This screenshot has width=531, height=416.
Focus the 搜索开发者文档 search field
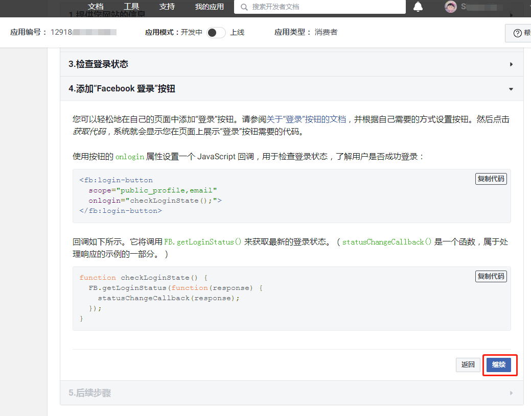(320, 7)
